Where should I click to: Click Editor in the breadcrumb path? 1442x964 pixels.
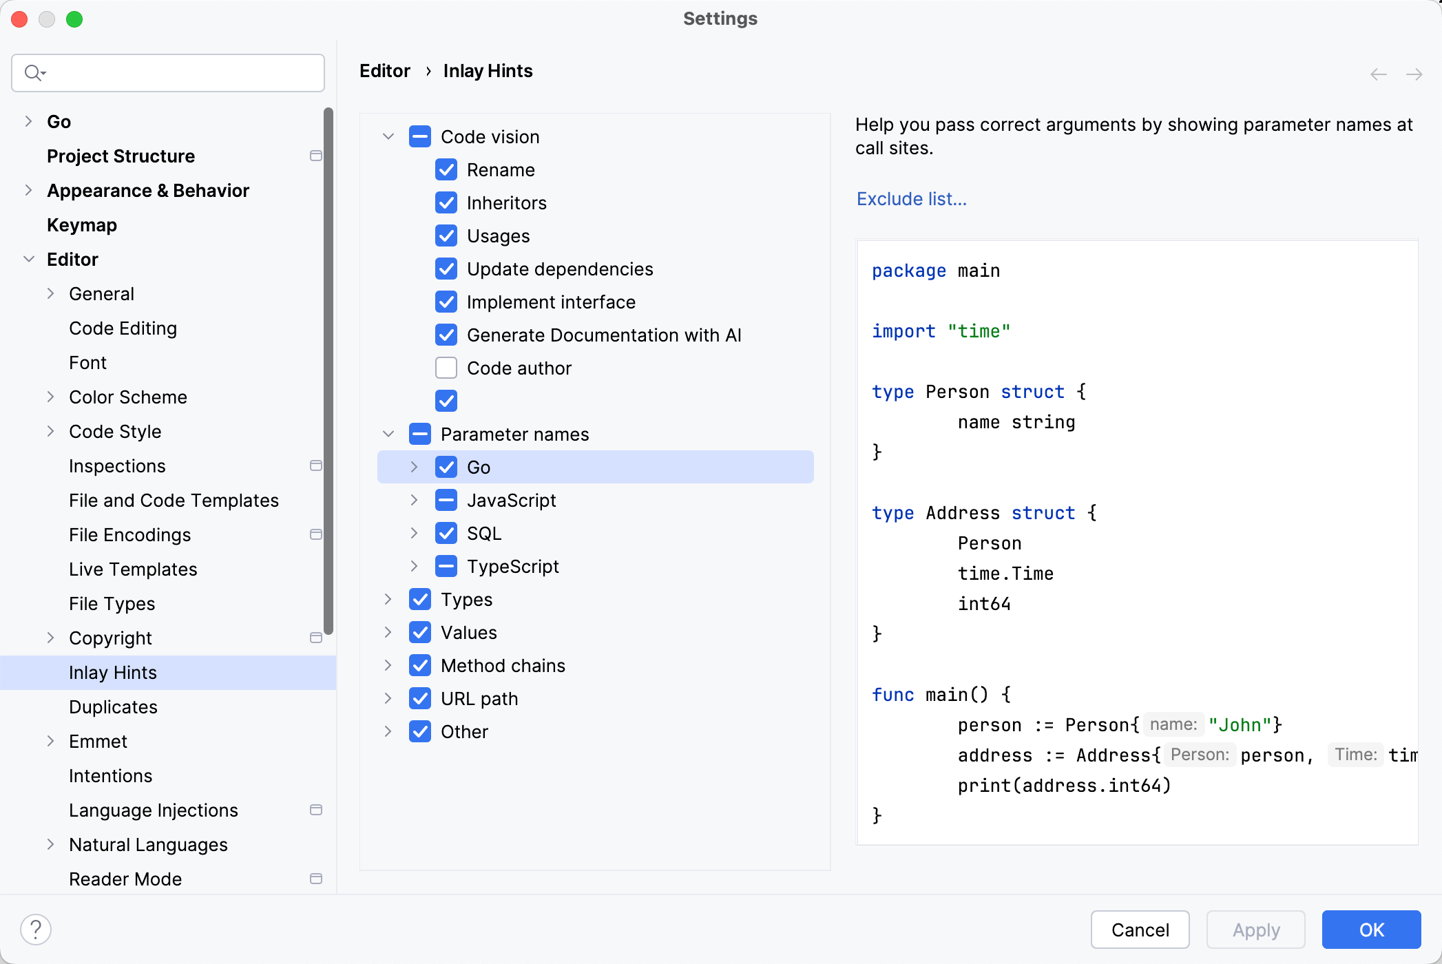384,70
